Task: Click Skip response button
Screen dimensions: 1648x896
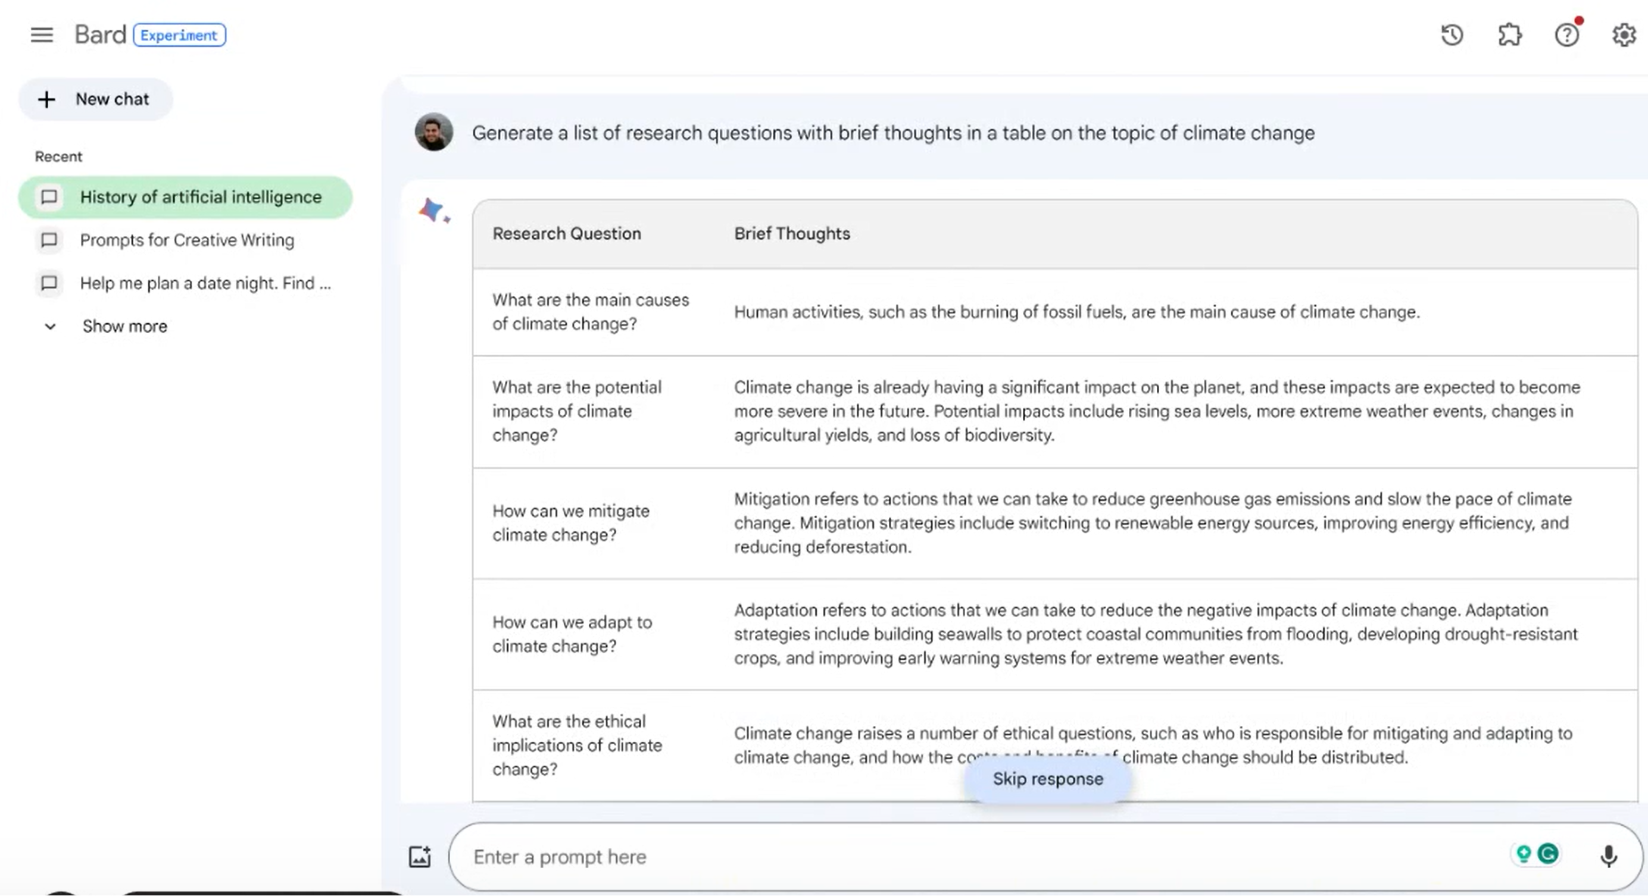Action: pos(1047,779)
